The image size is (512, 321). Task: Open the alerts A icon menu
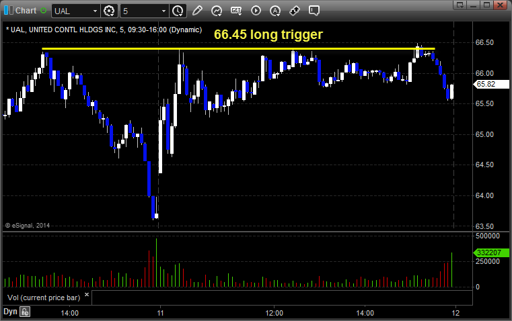click(275, 11)
